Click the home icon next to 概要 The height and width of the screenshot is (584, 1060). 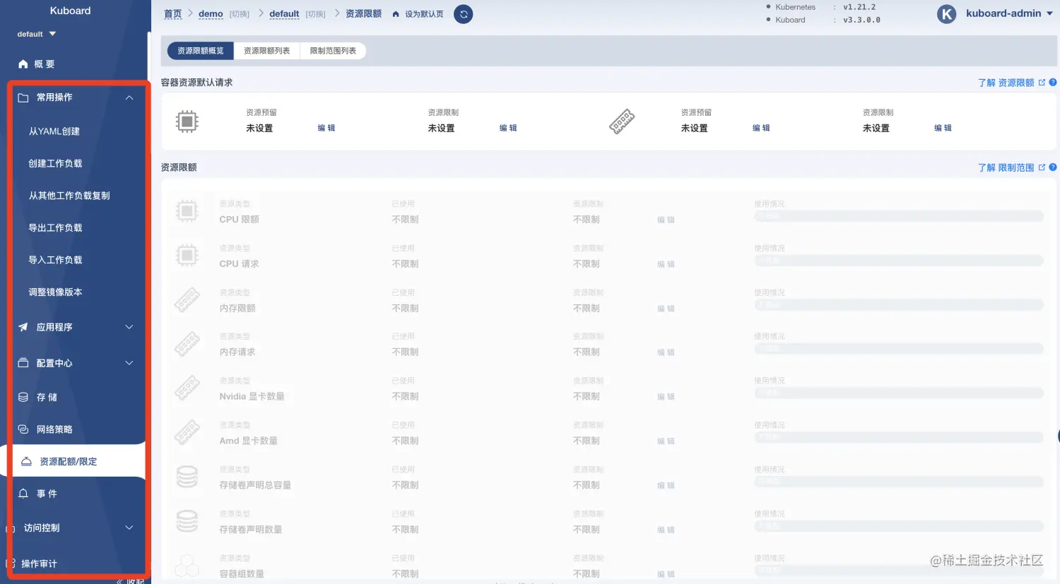click(x=23, y=64)
